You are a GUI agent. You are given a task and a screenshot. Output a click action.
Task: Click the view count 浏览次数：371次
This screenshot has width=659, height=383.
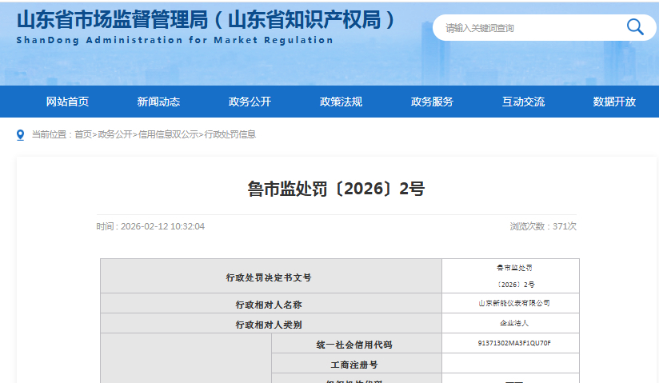(543, 226)
